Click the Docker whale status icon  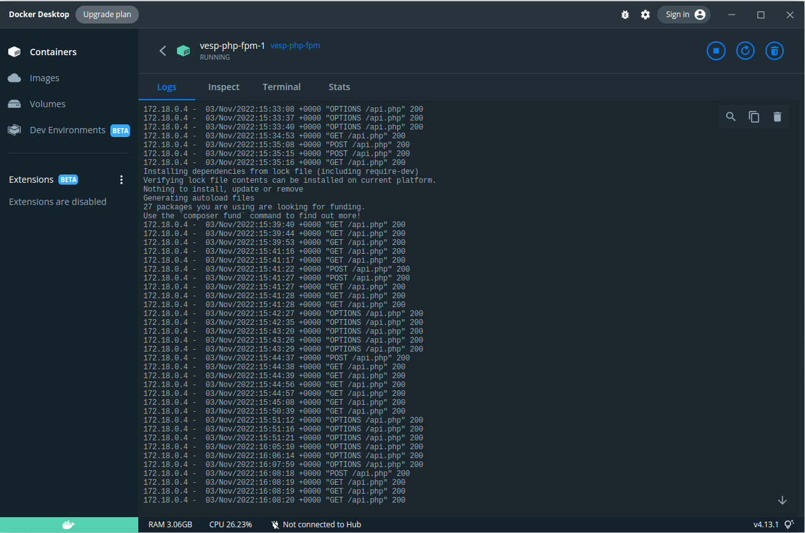69,525
